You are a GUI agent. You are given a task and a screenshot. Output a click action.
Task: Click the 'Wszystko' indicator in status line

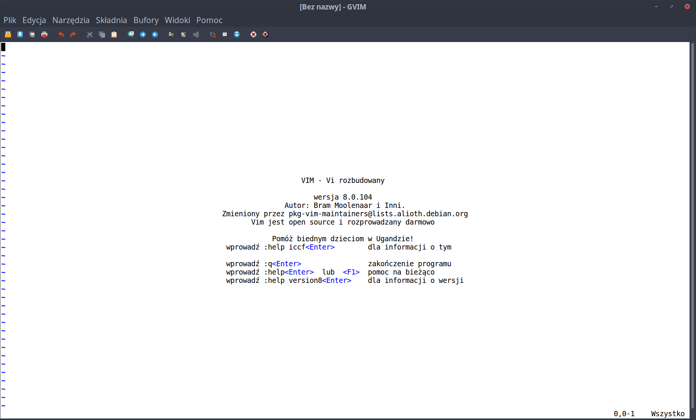(x=668, y=414)
